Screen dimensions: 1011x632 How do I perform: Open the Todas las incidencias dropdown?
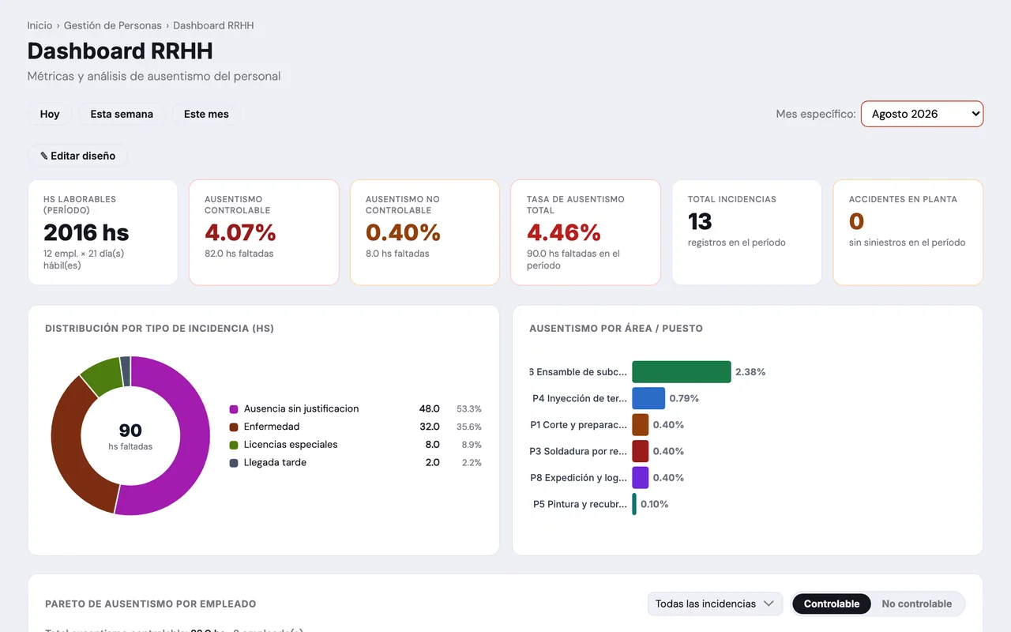click(715, 604)
